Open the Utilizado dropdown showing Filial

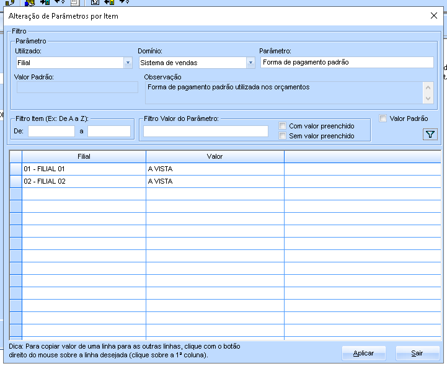tap(128, 63)
